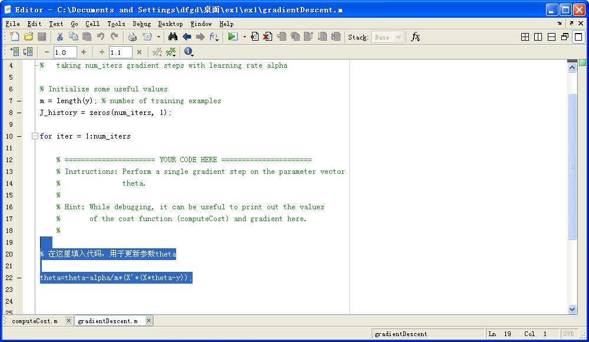589x342 pixels.
Task: Dock the editor with the arrow icon
Action: click(x=560, y=24)
